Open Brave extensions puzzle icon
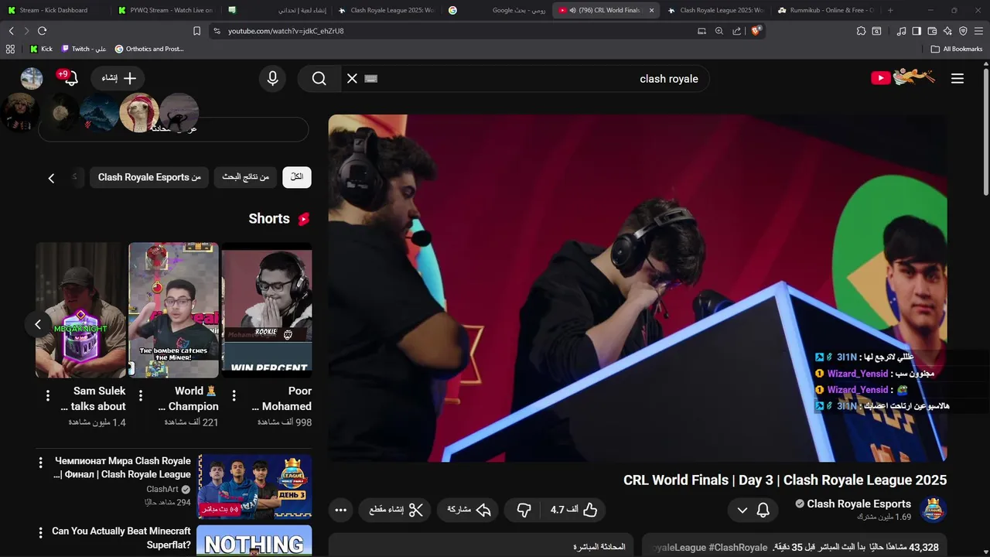 click(x=861, y=31)
